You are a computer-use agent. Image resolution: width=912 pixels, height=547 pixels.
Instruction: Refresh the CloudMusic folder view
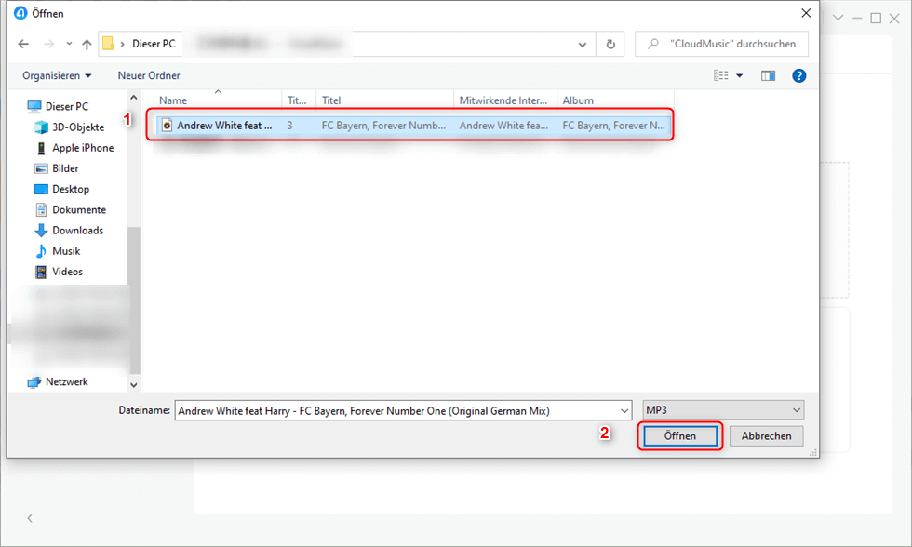[610, 44]
